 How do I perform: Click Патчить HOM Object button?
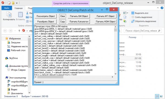tap(106, 22)
